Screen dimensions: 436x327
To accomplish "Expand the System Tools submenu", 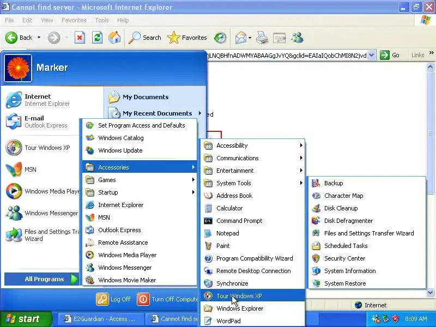I will [253, 183].
